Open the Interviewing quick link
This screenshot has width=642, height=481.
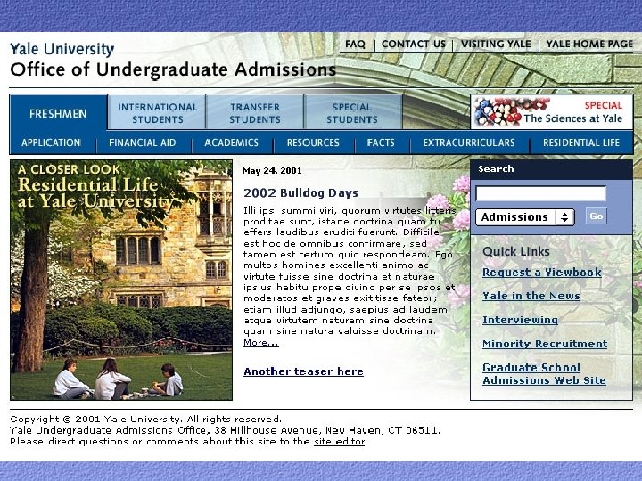(520, 320)
